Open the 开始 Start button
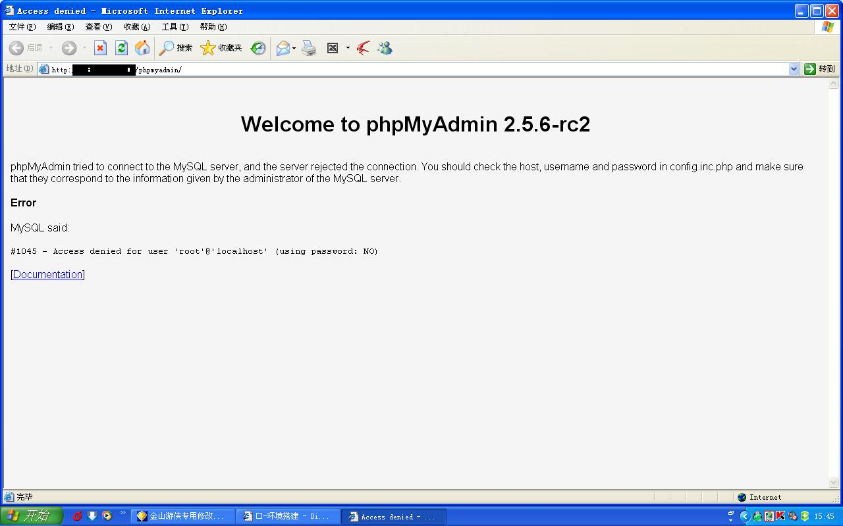The width and height of the screenshot is (843, 526). point(31,516)
